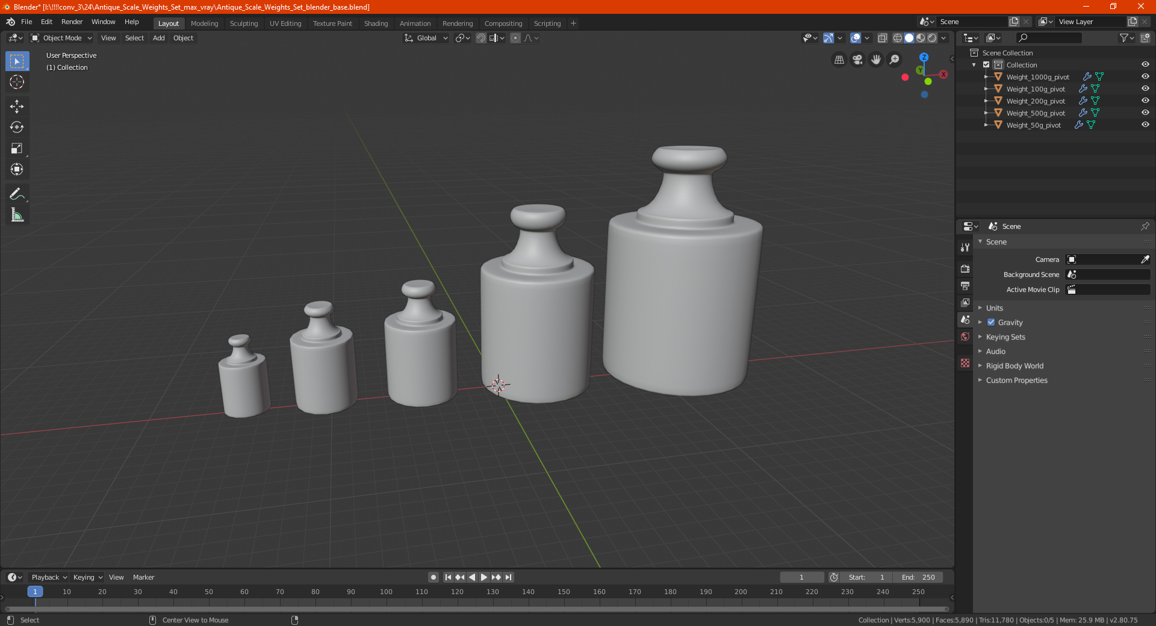Select the Move tool

(17, 107)
